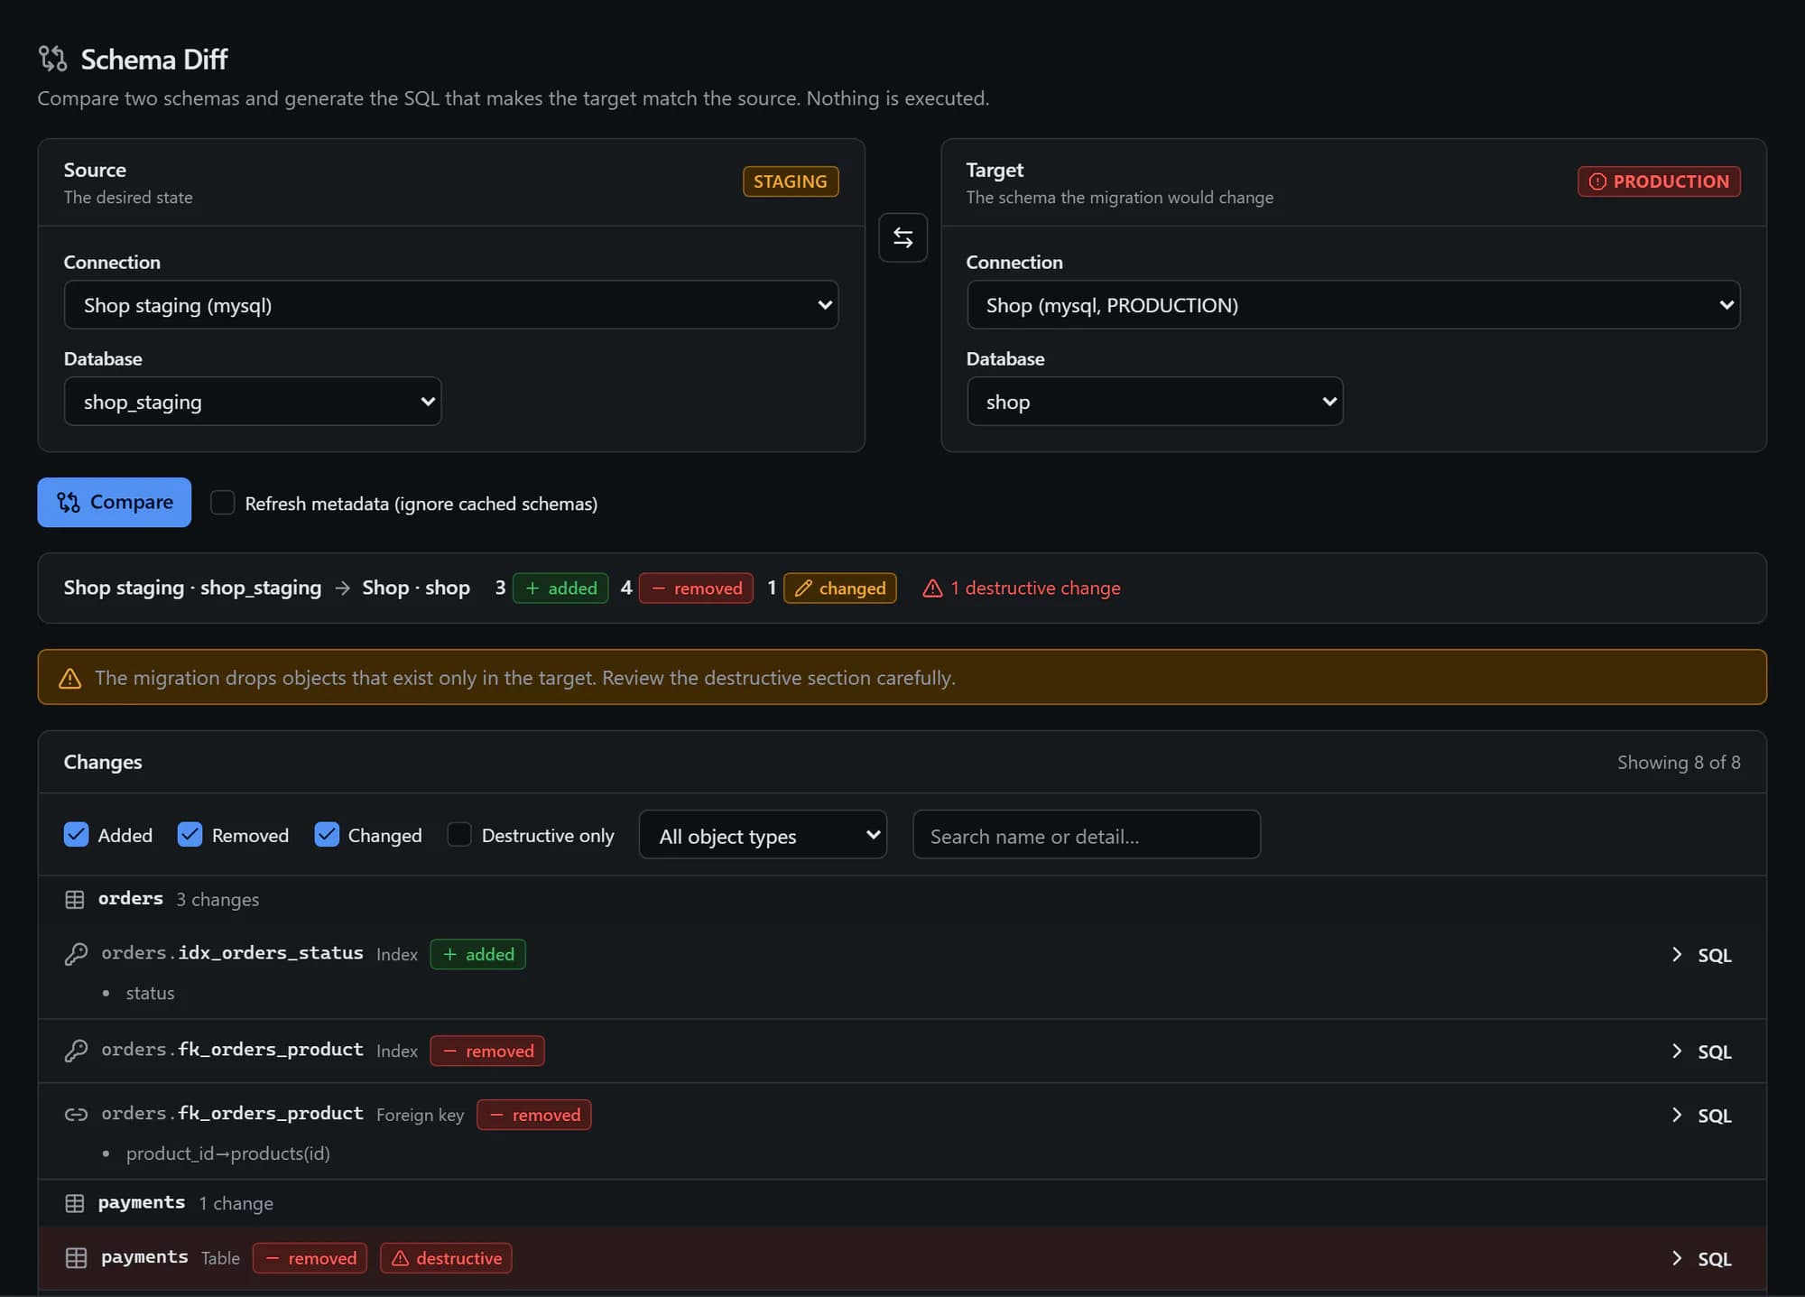Uncheck the Removed filter

click(190, 835)
